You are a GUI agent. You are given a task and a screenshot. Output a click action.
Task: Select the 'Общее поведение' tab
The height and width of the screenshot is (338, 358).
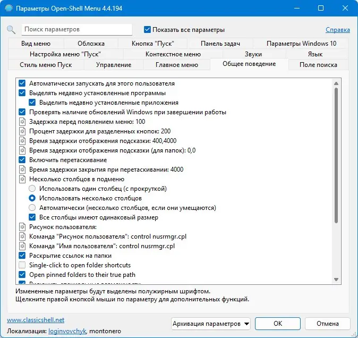click(249, 64)
